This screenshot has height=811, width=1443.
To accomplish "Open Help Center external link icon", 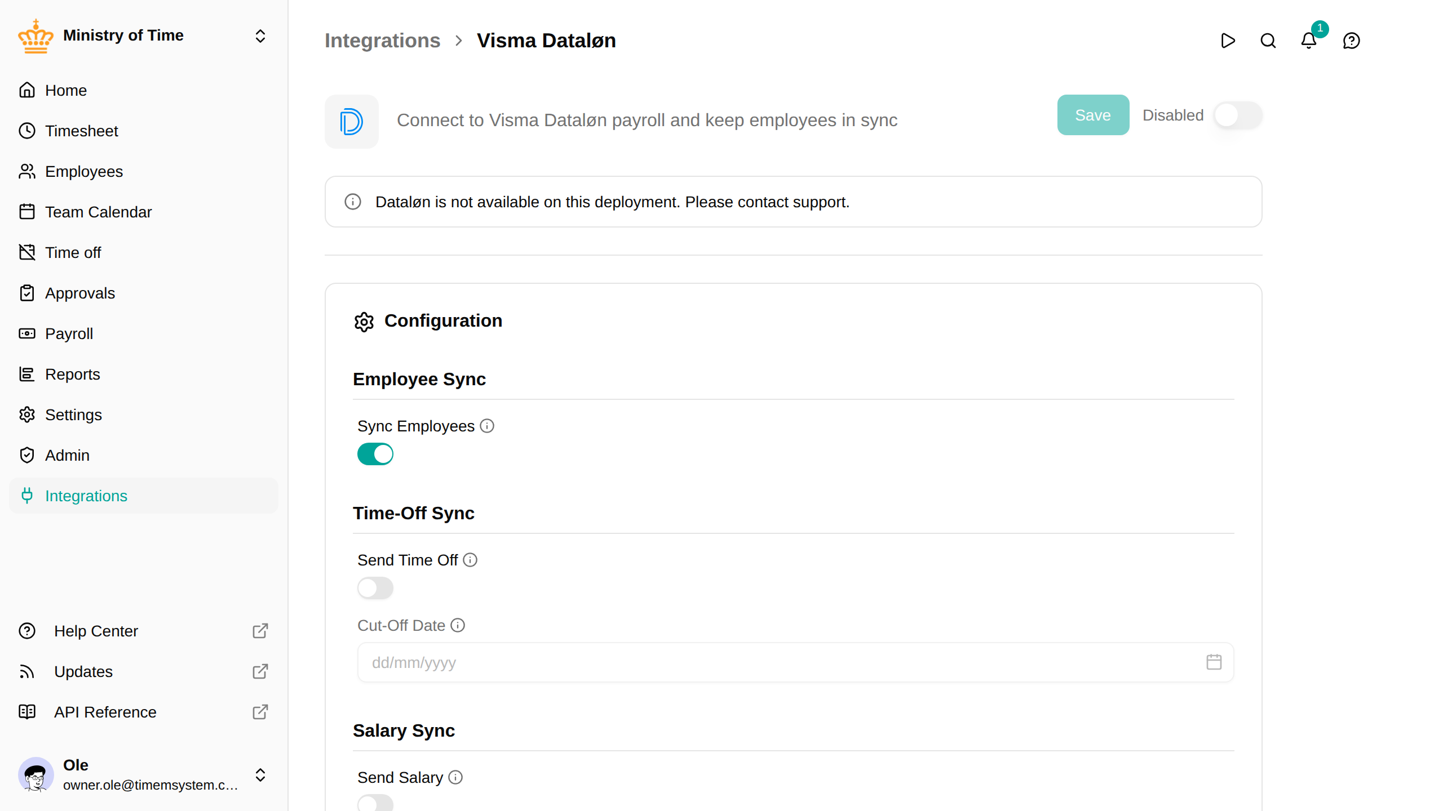I will click(260, 631).
